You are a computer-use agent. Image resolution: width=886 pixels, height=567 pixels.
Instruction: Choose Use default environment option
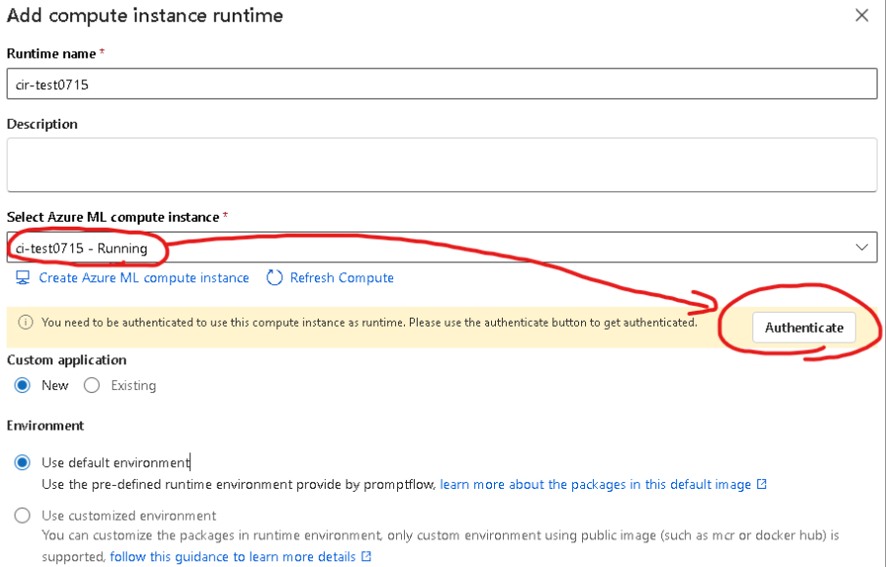point(23,462)
